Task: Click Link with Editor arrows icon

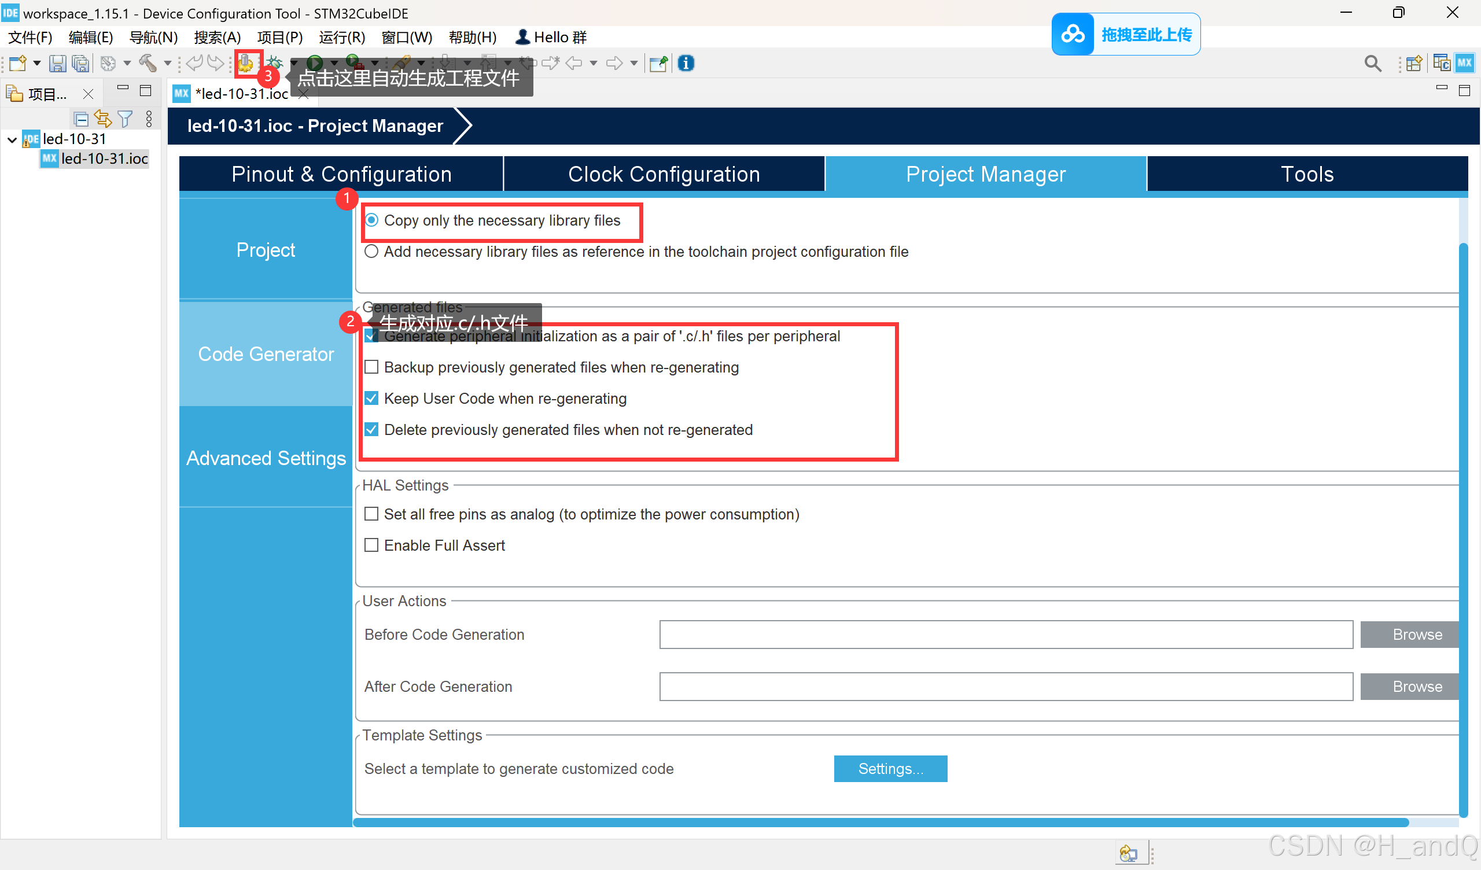Action: 103,119
